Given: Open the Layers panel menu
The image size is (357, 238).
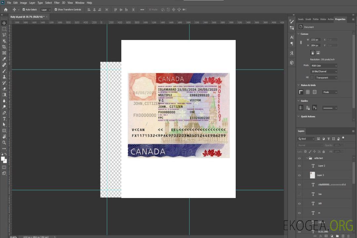Looking at the screenshot, I should [x=353, y=131].
